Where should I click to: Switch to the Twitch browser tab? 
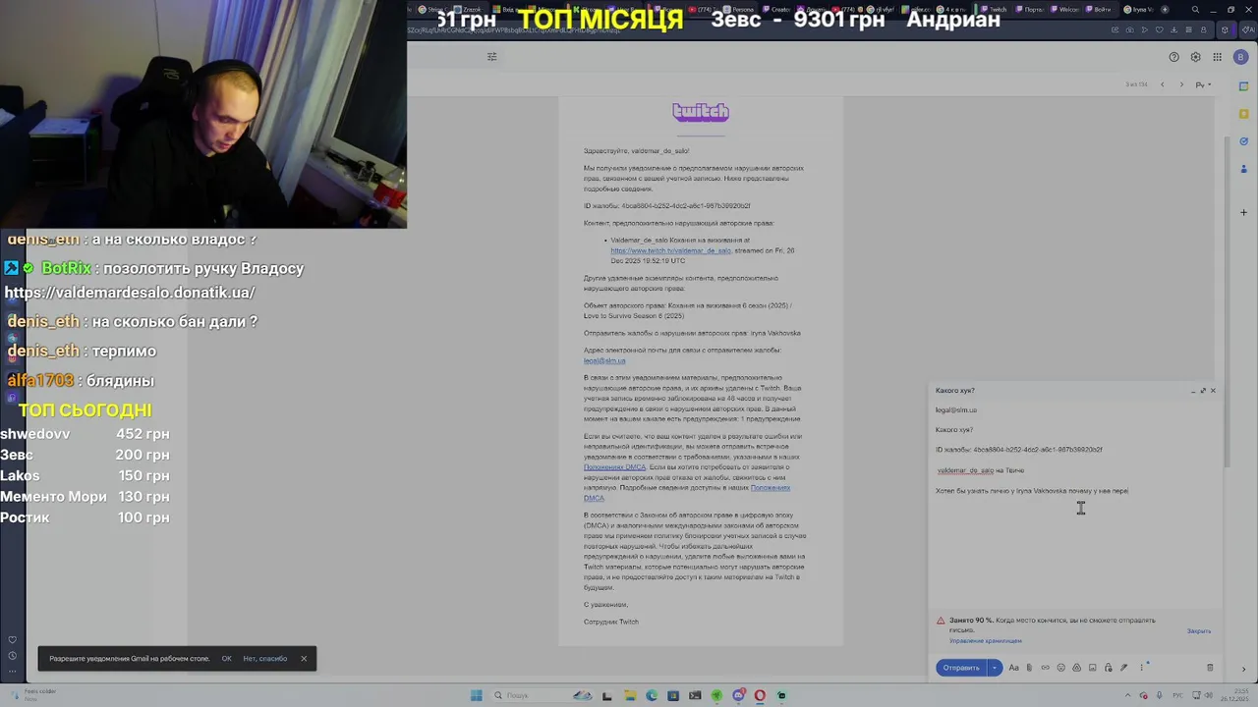(x=995, y=9)
